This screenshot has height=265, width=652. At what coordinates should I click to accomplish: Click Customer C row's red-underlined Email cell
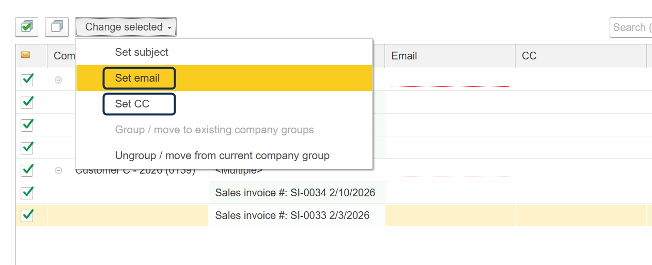coord(449,170)
